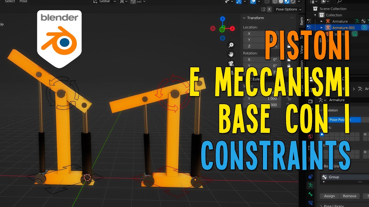Click Armature.001 pose data icon
Image resolution: width=369 pixels, height=207 pixels.
coord(365,28)
